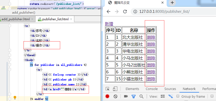The image size is (216, 101).
Task: Click the file icon on publisher_list.html tab
Action: click(40, 19)
